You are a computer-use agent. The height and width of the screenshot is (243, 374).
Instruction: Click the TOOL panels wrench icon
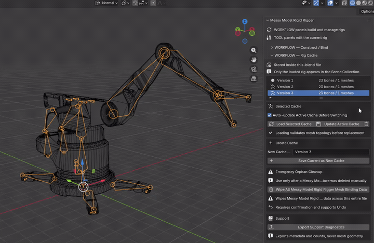coord(269,38)
